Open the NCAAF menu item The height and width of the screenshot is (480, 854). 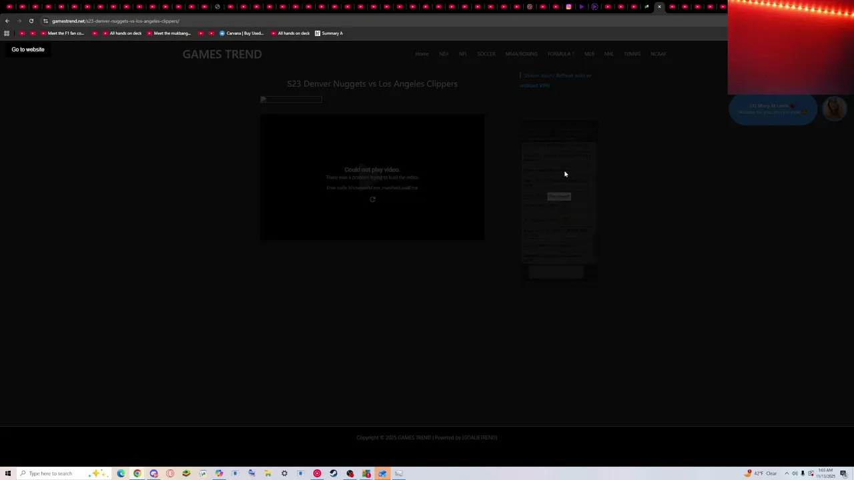click(x=658, y=54)
